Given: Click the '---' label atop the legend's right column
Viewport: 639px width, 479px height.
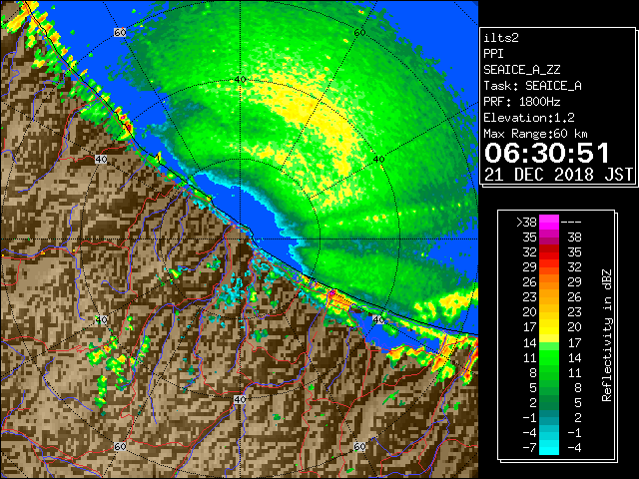Looking at the screenshot, I should [x=571, y=223].
